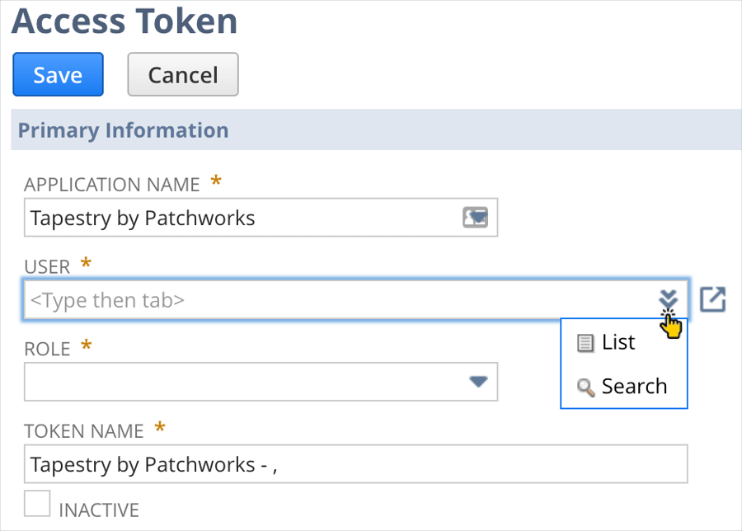Viewport: 742px width, 531px height.
Task: Click the Access Token page title
Action: click(x=124, y=22)
